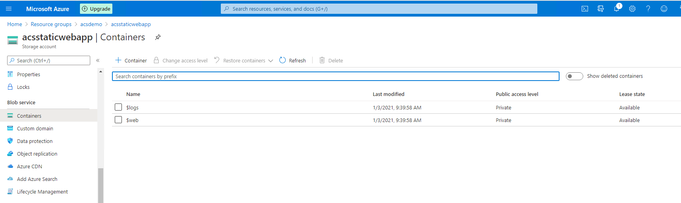Viewport: 681px width, 203px height.
Task: Open the hamburger portal menu
Action: point(9,9)
